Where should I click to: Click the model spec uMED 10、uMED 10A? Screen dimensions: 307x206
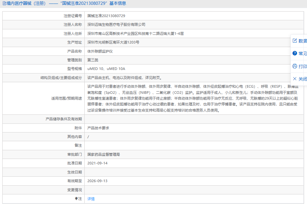click(106, 69)
